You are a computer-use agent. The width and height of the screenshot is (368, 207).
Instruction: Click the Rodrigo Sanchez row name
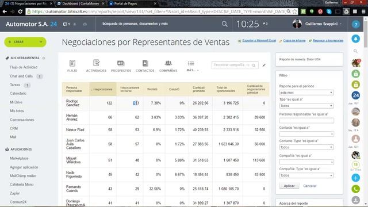[x=72, y=103]
